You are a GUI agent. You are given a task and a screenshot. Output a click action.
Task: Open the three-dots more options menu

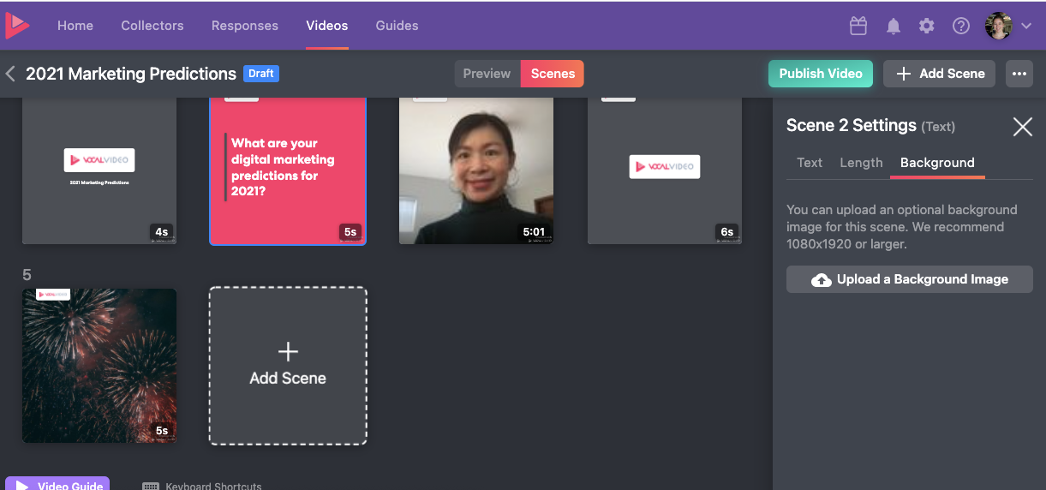[x=1019, y=74]
